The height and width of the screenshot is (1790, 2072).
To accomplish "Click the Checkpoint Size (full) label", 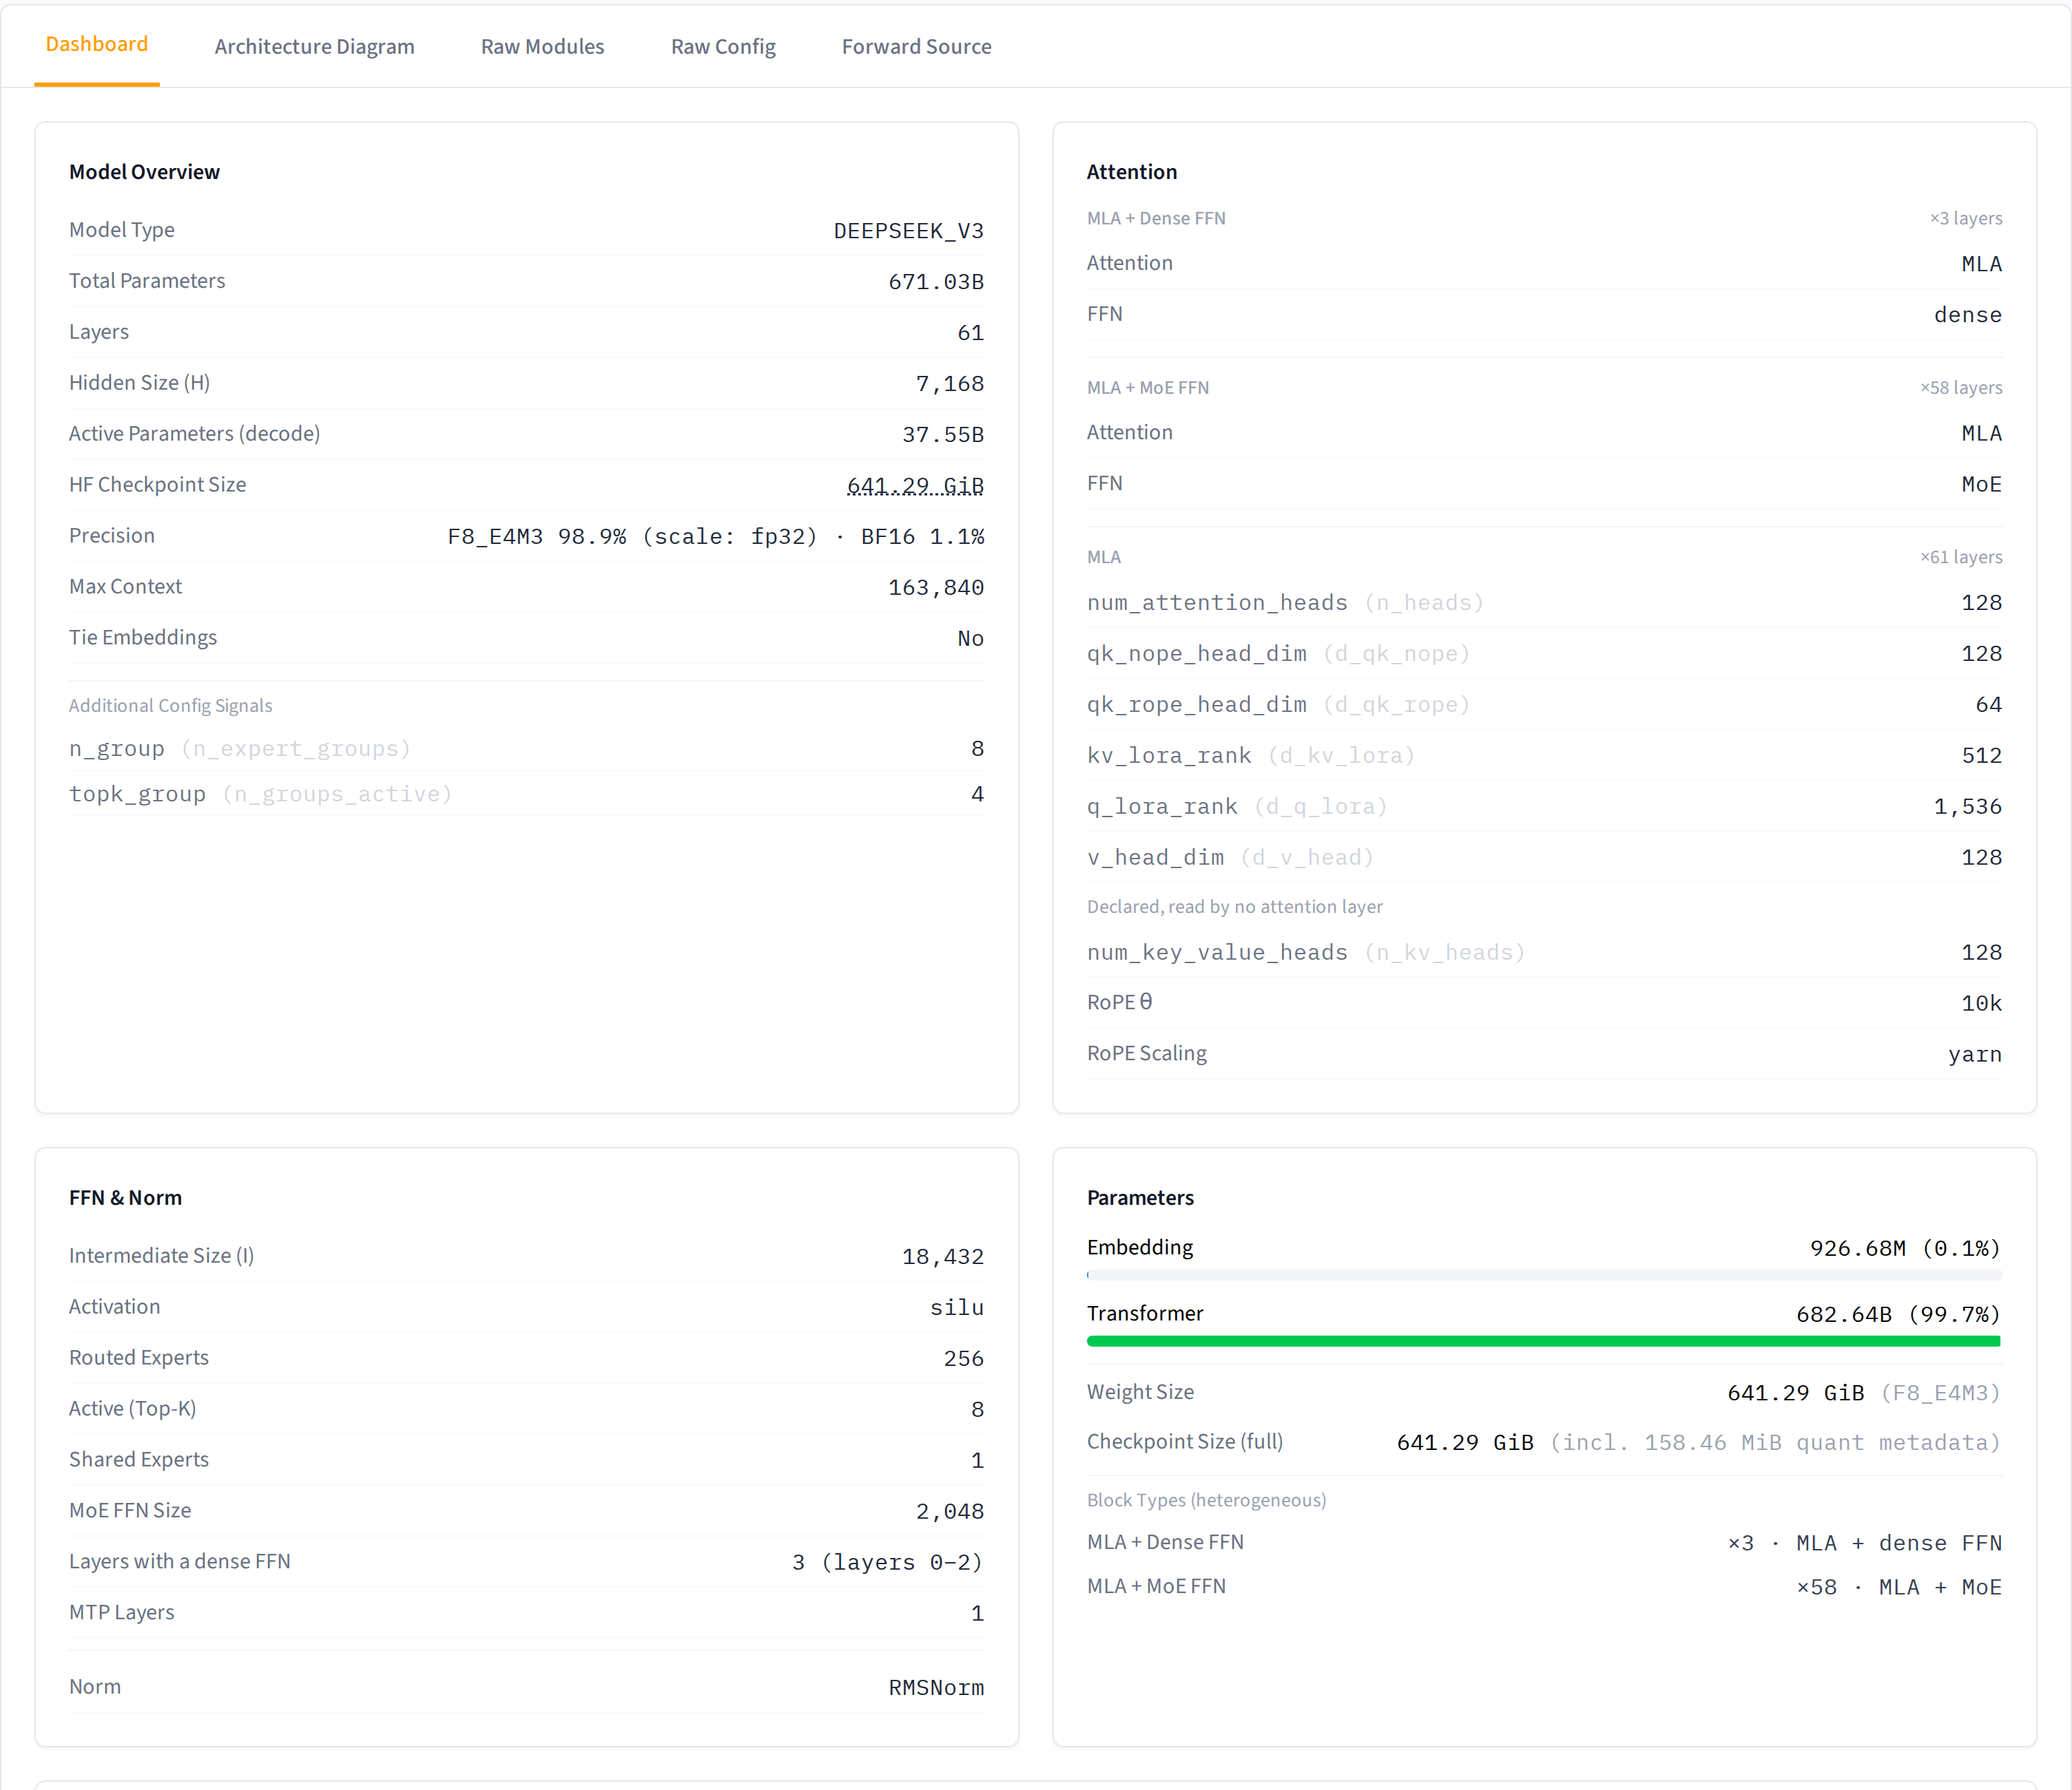I will click(1184, 1441).
